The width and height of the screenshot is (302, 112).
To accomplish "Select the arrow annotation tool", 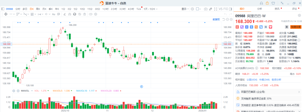I will click(x=46, y=14).
